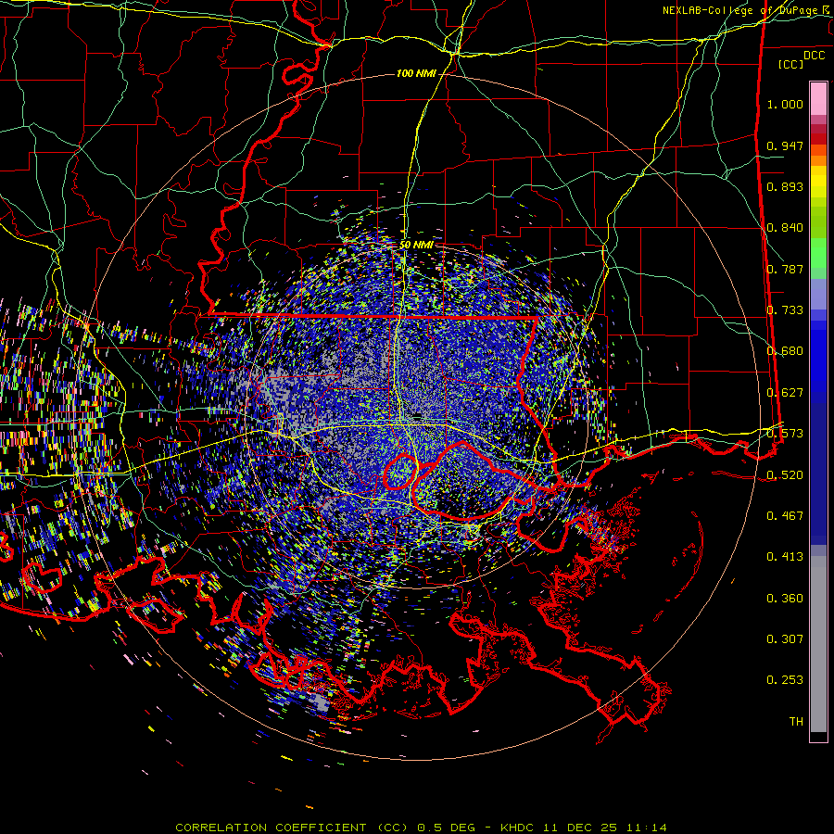Click the 0.520 value on color scale

(x=785, y=475)
